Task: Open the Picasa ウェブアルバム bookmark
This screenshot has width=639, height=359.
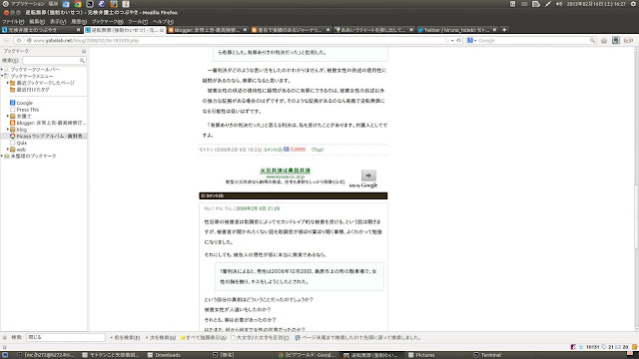Action: point(48,136)
